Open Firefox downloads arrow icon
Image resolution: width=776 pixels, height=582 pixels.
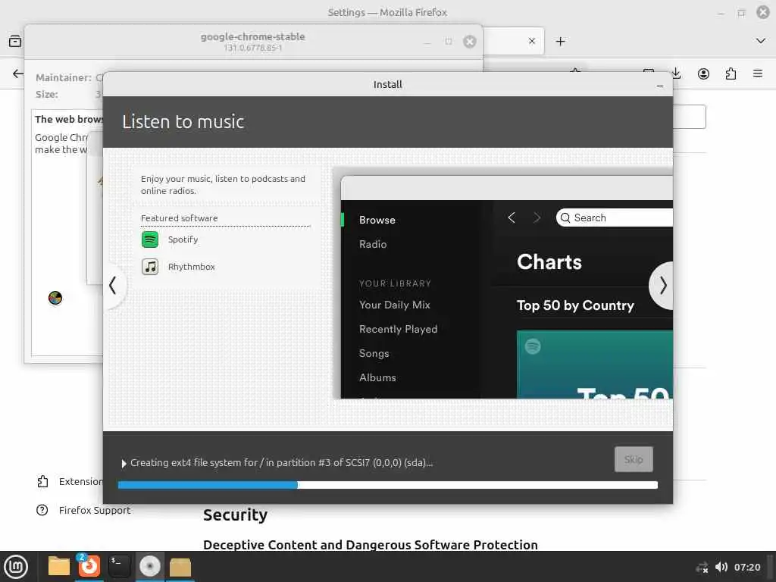click(x=676, y=74)
